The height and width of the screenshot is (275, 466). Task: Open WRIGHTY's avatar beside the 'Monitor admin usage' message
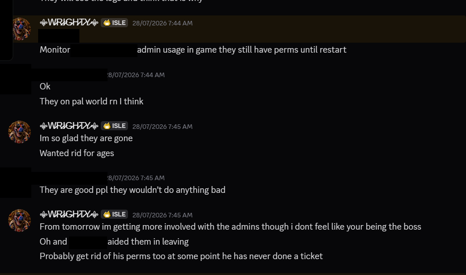21,29
